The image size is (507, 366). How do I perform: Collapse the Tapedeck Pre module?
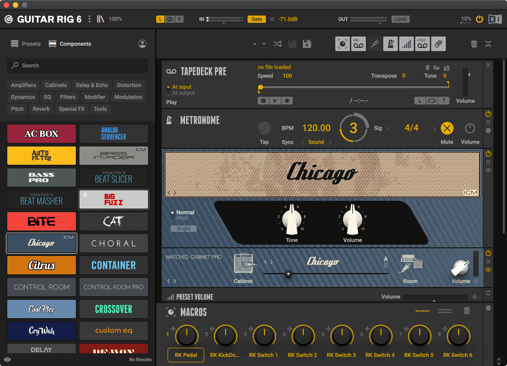point(488,65)
